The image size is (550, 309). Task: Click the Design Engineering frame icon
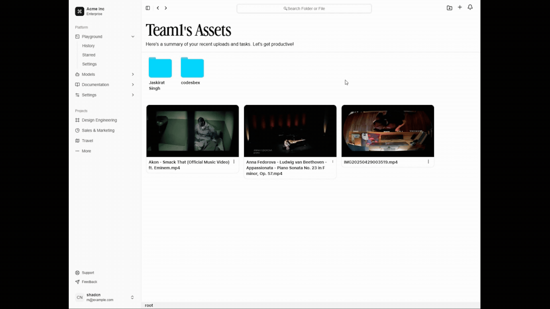[77, 120]
